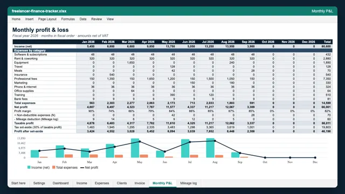345x194 pixels.
Task: Click the Net profit line legend marker
Action: [x=82, y=168]
